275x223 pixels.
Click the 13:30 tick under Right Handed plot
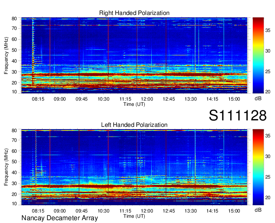[190, 99]
